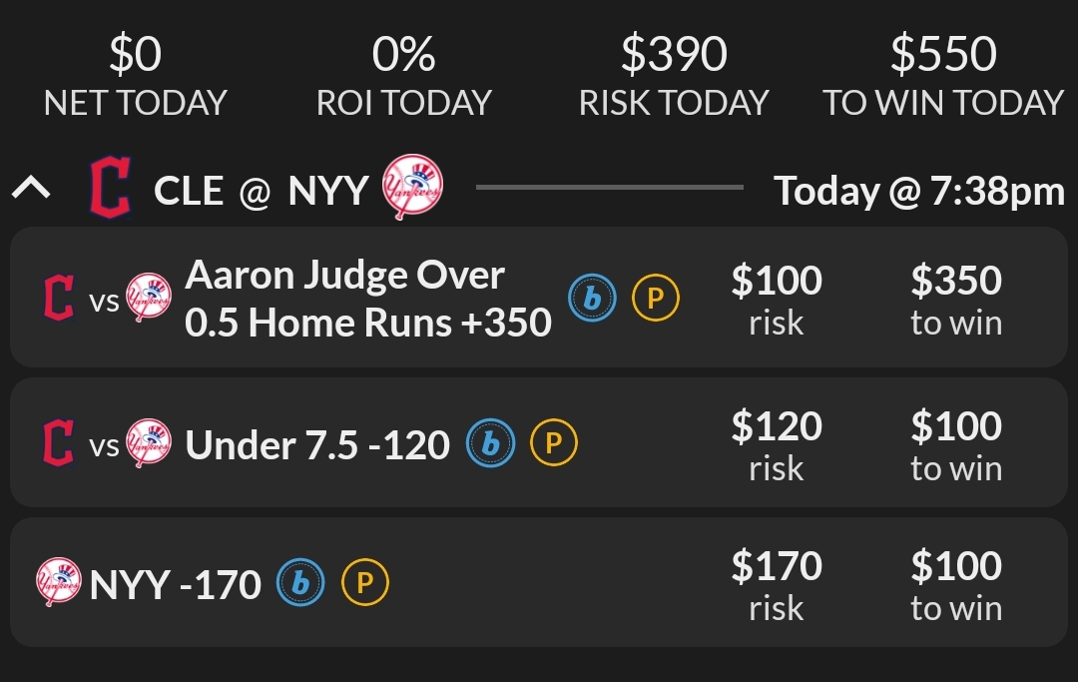The width and height of the screenshot is (1078, 682).
Task: Click the Yankees logo in game header
Action: click(412, 188)
